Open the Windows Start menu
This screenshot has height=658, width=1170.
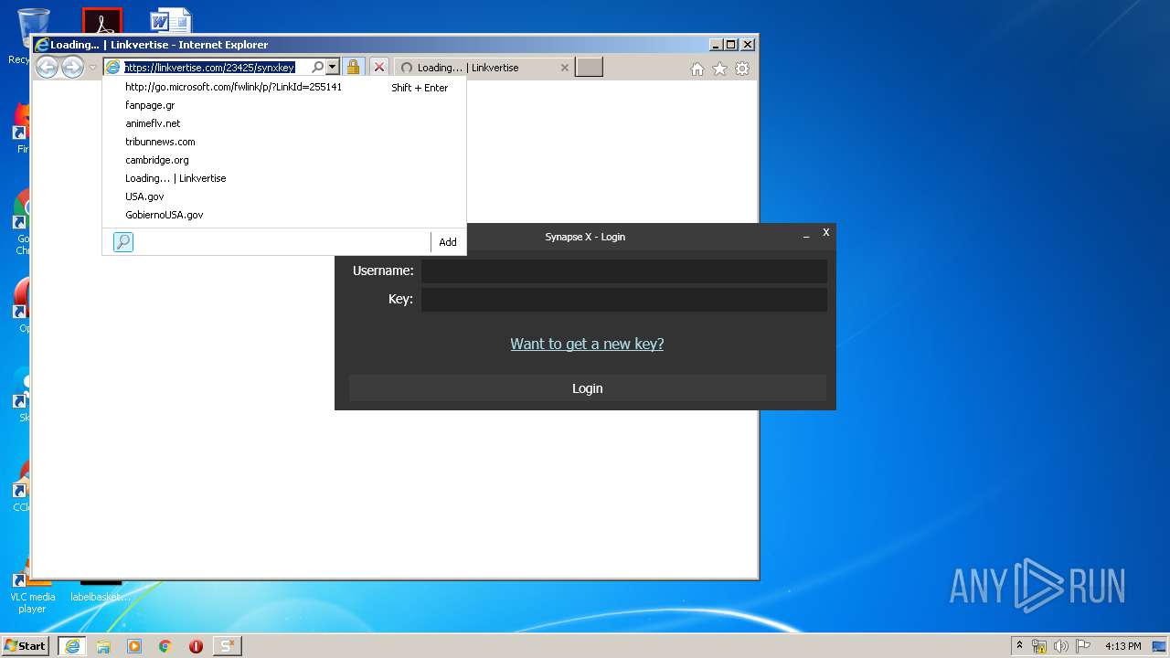[x=26, y=645]
